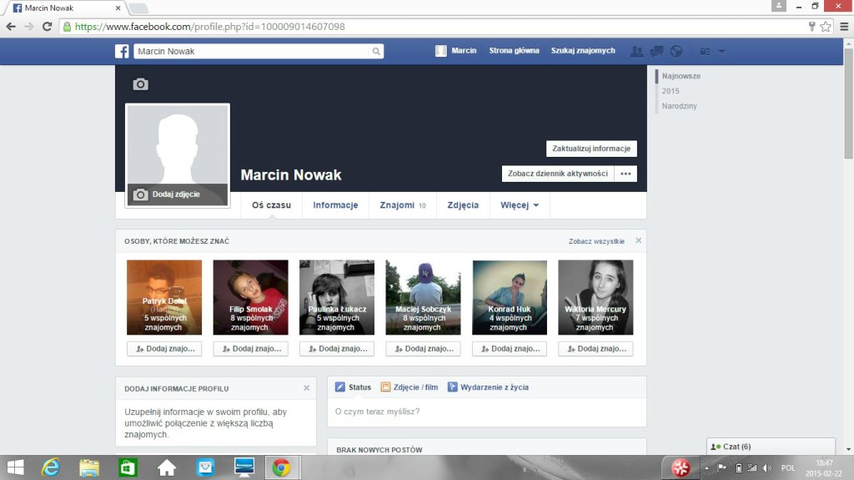The image size is (854, 480).
Task: Open Konrad Huk's photo thumbnail
Action: click(x=510, y=297)
